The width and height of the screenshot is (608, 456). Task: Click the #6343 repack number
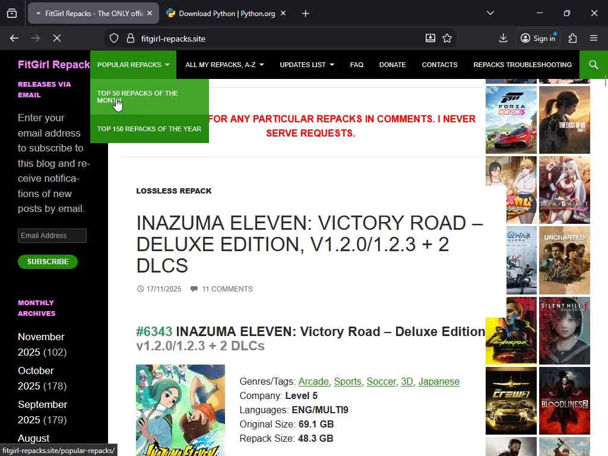pos(154,331)
